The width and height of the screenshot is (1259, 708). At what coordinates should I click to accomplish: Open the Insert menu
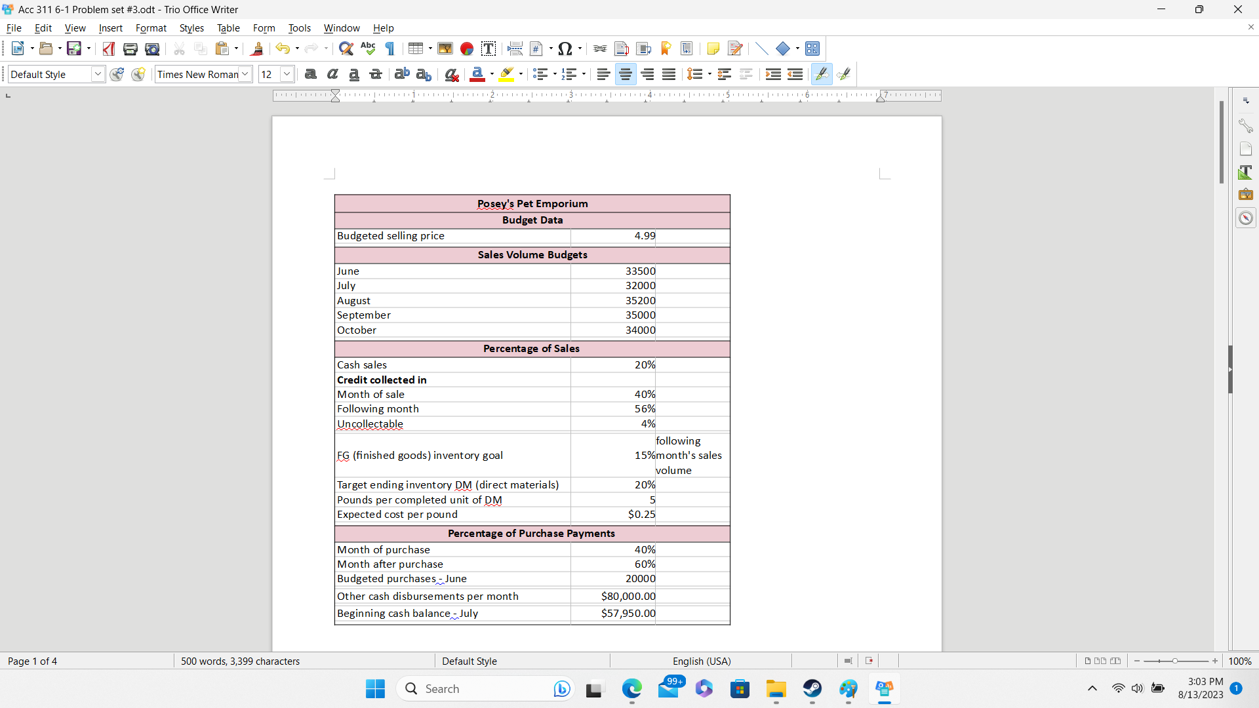click(110, 28)
